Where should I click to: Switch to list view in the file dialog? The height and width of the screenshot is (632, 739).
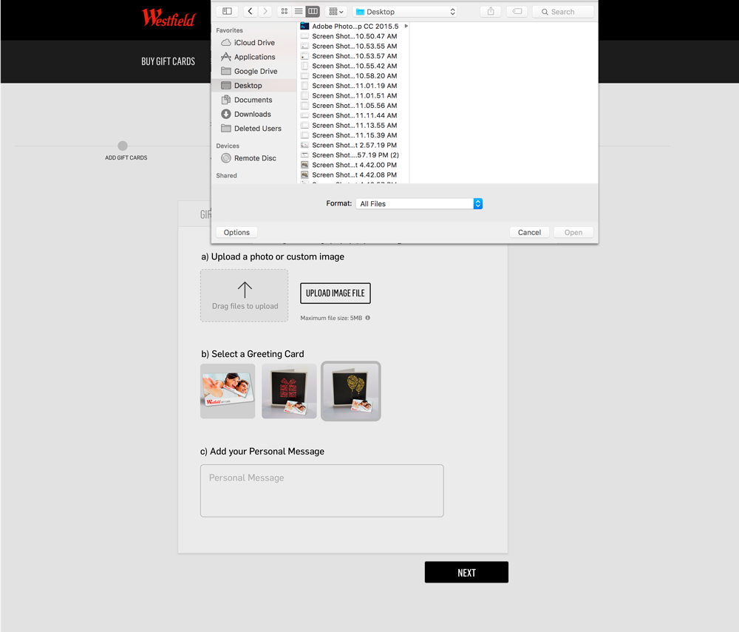click(x=299, y=11)
